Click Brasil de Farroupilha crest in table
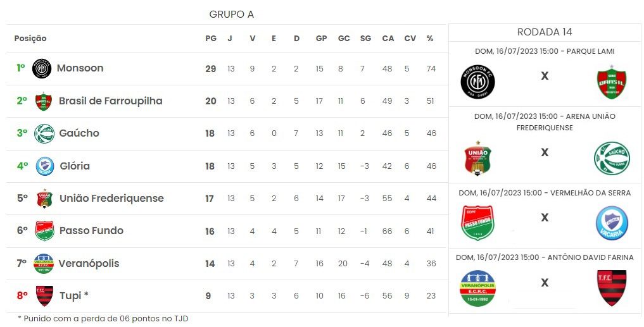Image resolution: width=644 pixels, height=327 pixels. tap(44, 101)
